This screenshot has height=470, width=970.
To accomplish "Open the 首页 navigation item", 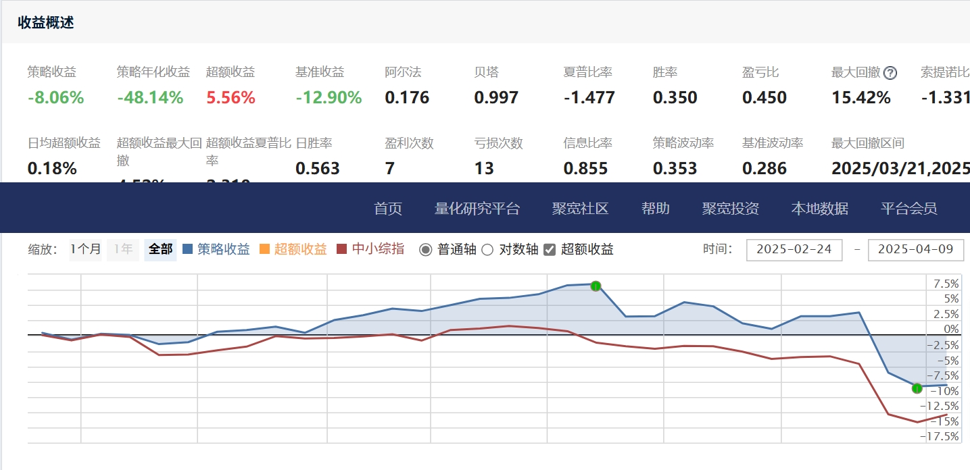I will [388, 209].
